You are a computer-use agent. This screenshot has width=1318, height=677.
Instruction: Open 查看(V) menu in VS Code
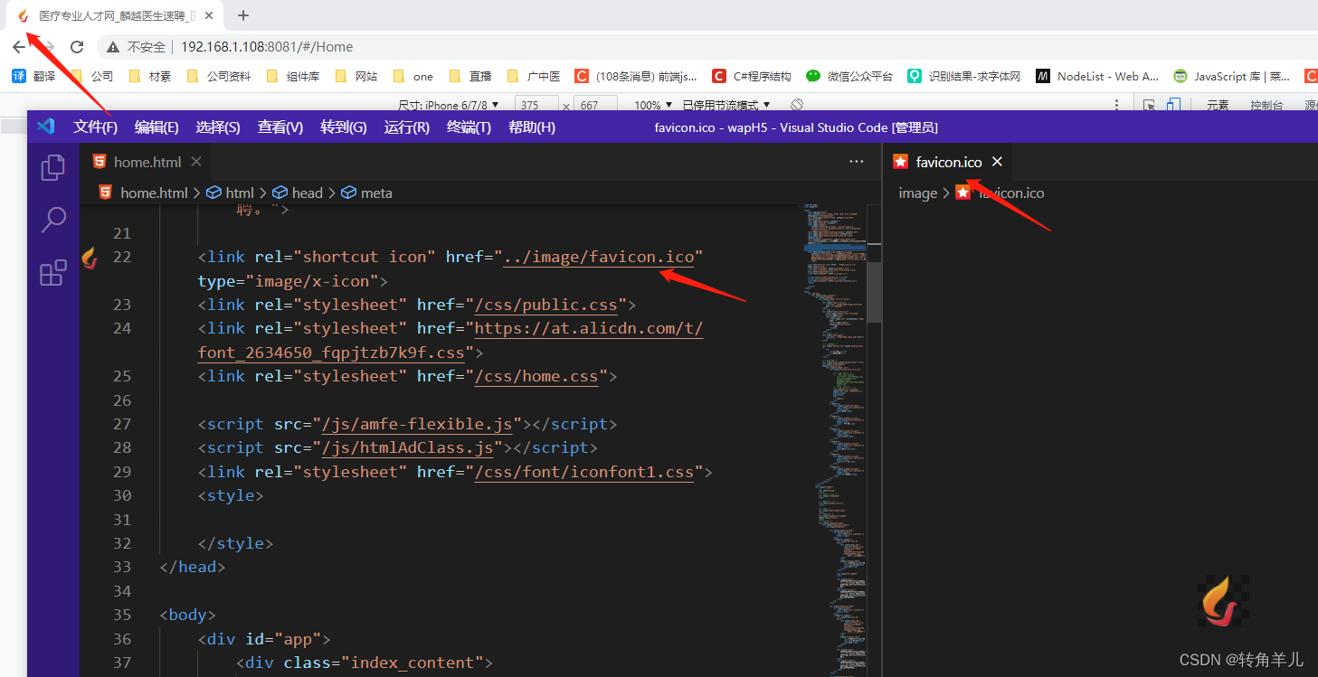[x=280, y=127]
